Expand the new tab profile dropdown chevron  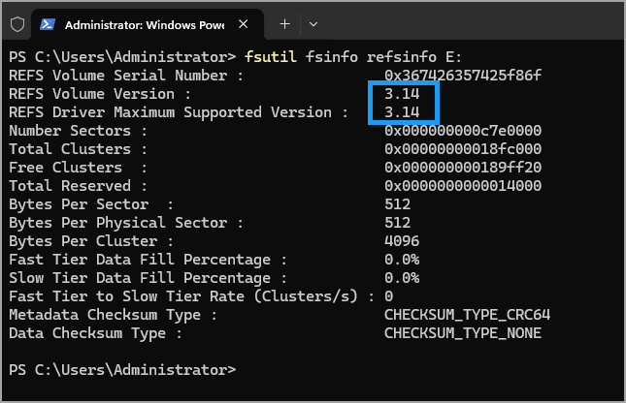pos(313,24)
